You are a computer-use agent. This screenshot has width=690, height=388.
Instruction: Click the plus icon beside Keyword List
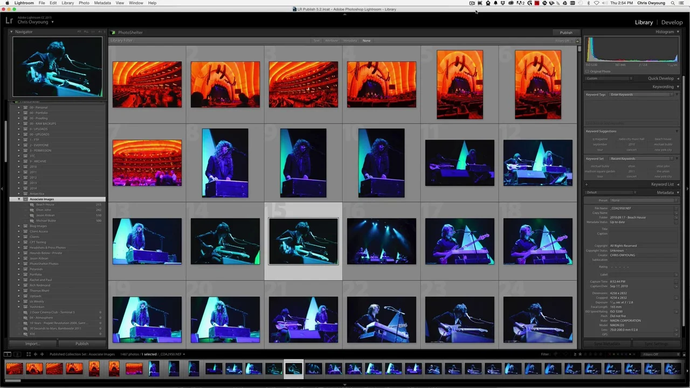point(586,184)
